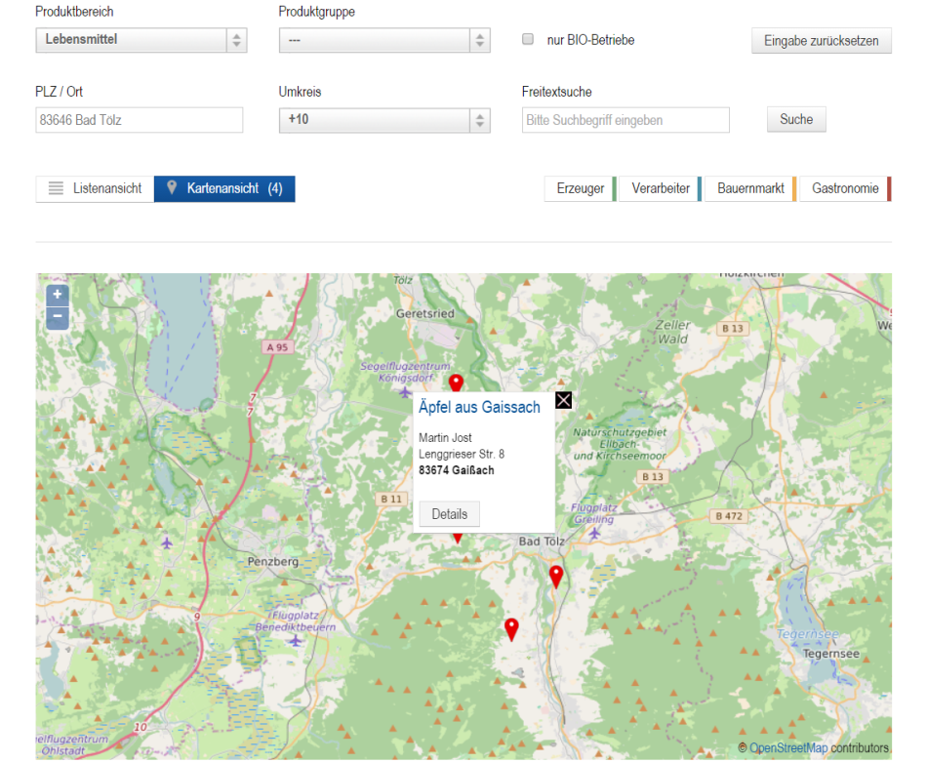Zoom out on the map
This screenshot has width=927, height=763.
[x=58, y=317]
